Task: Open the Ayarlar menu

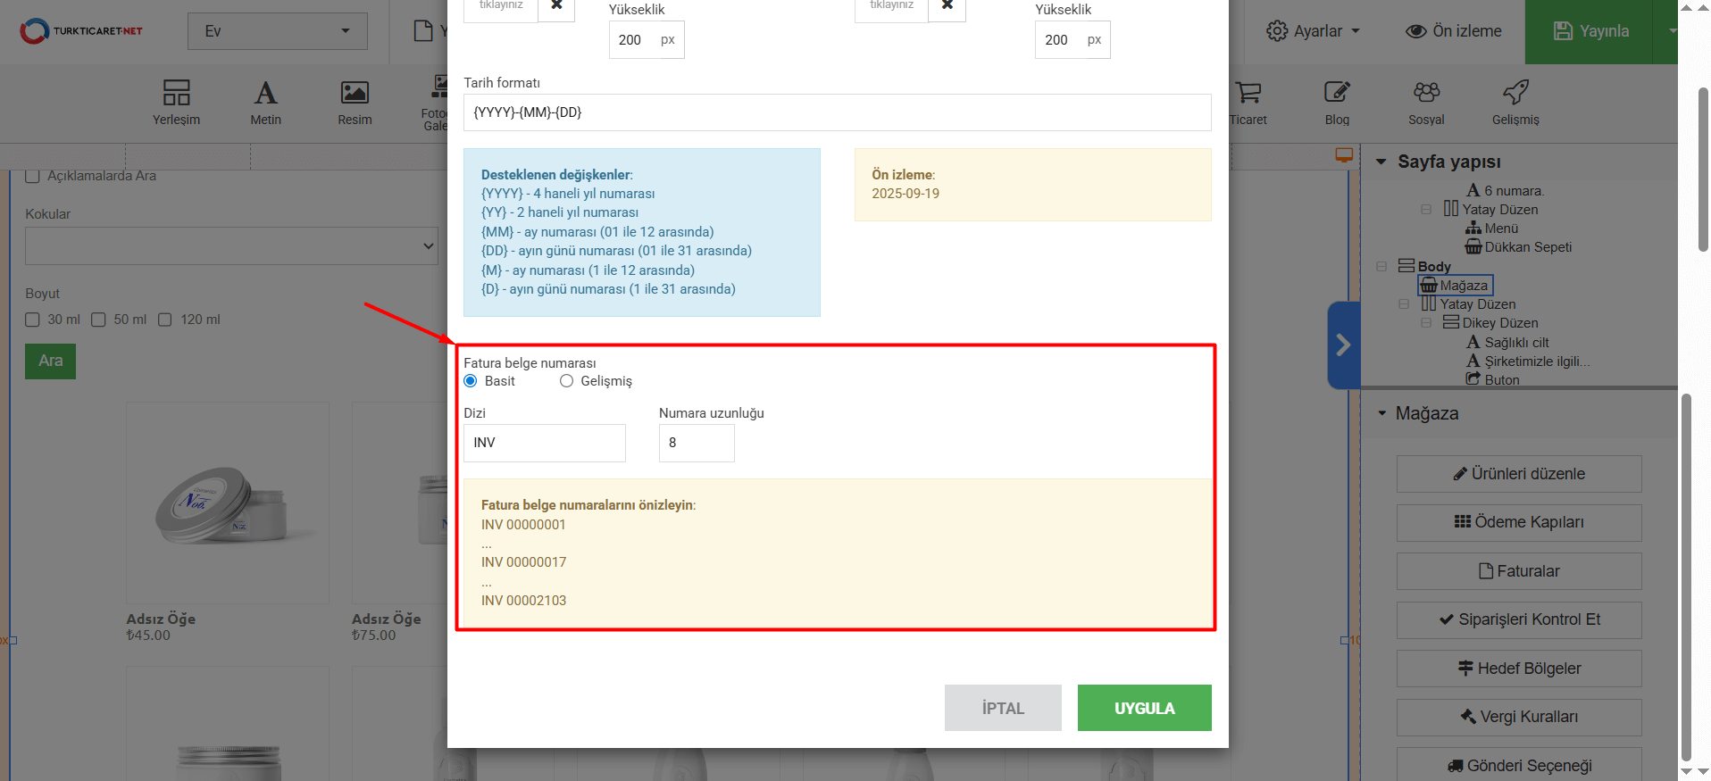Action: pyautogui.click(x=1313, y=31)
